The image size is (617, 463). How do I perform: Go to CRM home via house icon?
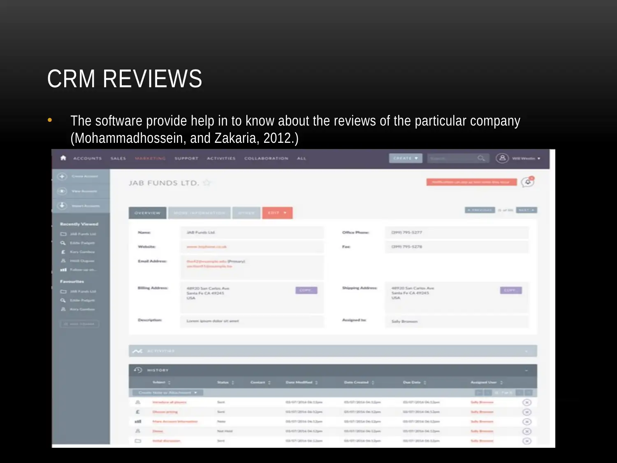63,158
